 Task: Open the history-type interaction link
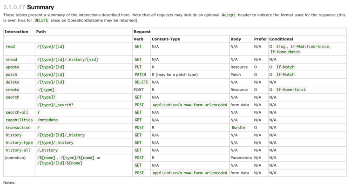19,143
